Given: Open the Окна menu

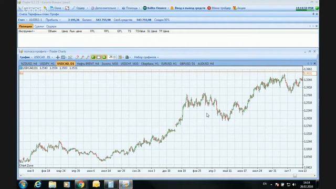Looking at the screenshot, I should pyautogui.click(x=57, y=8).
